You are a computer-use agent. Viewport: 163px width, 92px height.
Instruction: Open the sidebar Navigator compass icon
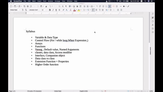coord(153,32)
